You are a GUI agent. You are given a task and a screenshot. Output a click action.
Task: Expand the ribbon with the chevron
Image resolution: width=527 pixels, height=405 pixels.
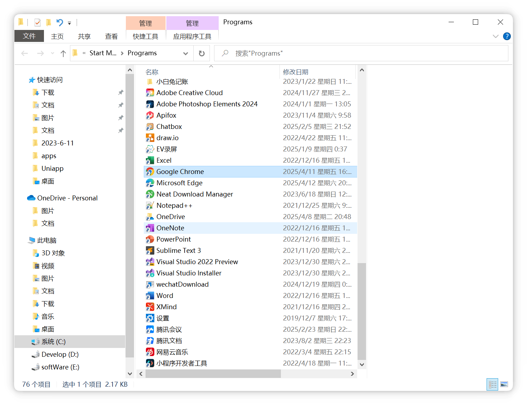(496, 36)
